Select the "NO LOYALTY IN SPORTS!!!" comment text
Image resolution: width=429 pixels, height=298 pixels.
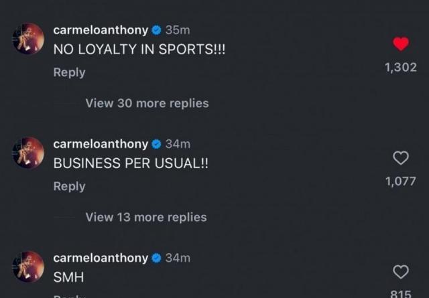[x=139, y=50]
